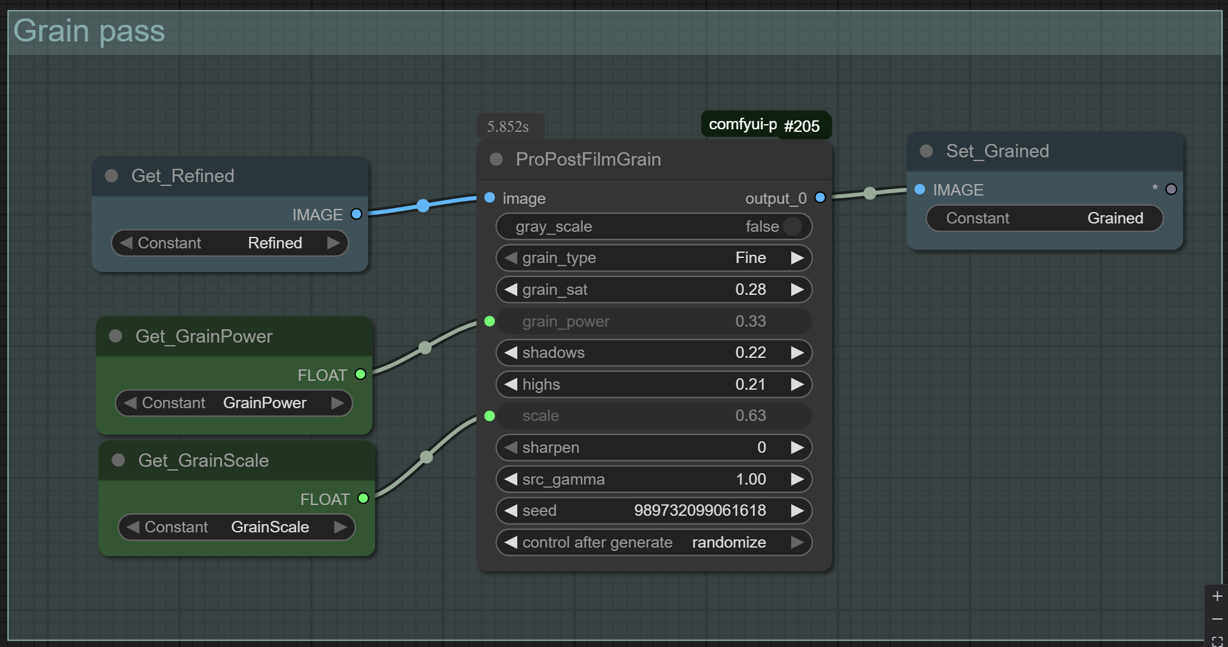Viewport: 1228px width, 647px height.
Task: Step control after generate to previous mode
Action: [x=511, y=542]
